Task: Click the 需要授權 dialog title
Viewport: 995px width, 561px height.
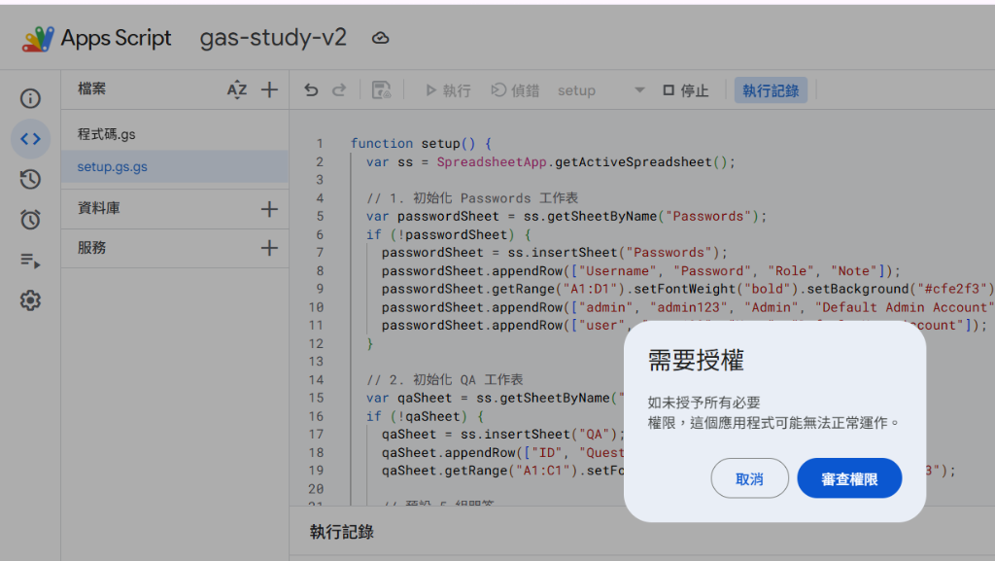Action: coord(696,361)
